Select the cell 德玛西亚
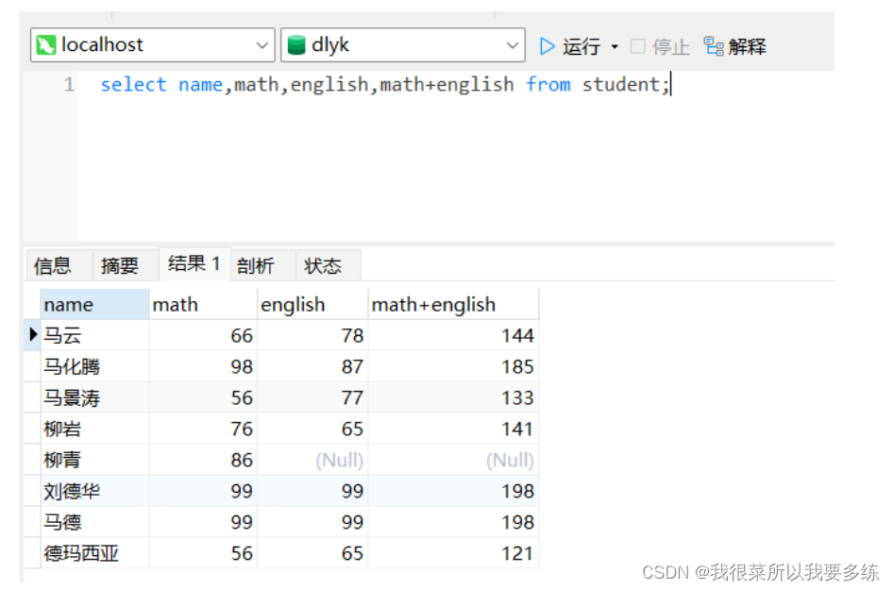This screenshot has height=590, width=894. [94, 553]
